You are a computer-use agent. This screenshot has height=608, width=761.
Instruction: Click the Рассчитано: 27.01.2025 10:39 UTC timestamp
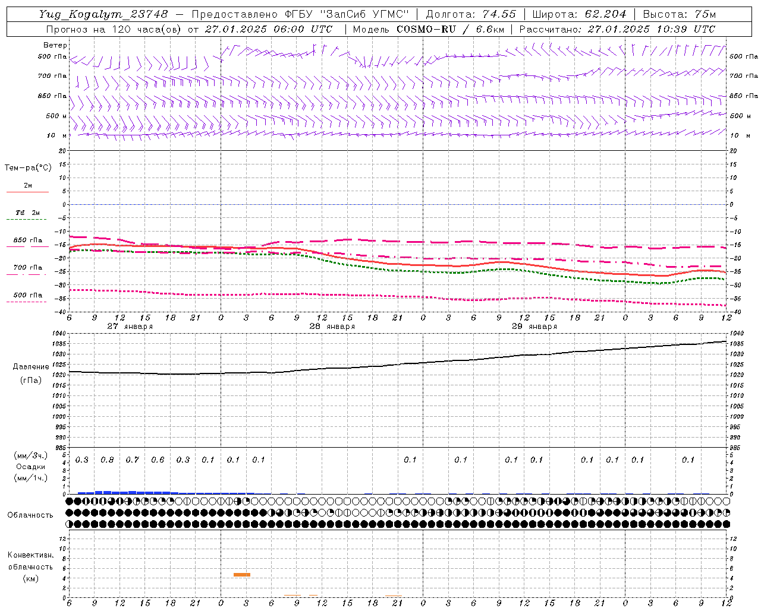point(617,29)
